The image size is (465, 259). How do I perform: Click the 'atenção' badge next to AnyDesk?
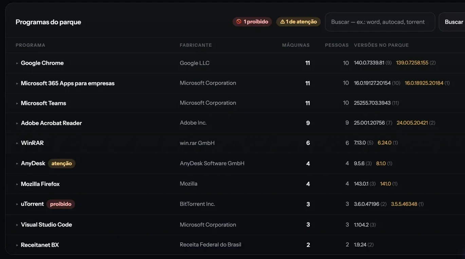click(x=62, y=164)
